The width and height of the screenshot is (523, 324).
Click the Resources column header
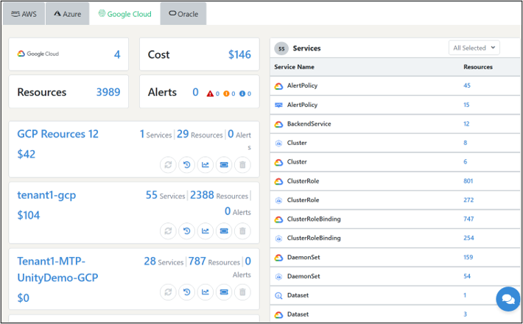pos(477,67)
